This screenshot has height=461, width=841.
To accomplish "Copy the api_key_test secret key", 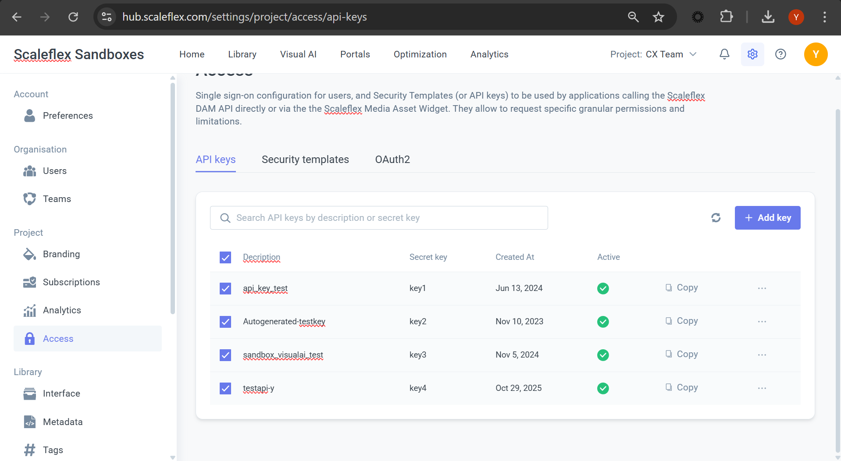I will [682, 288].
